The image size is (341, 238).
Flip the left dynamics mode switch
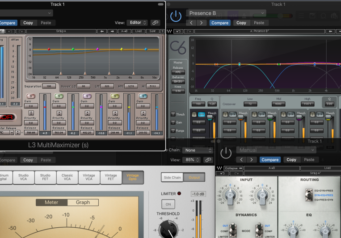click(x=233, y=230)
